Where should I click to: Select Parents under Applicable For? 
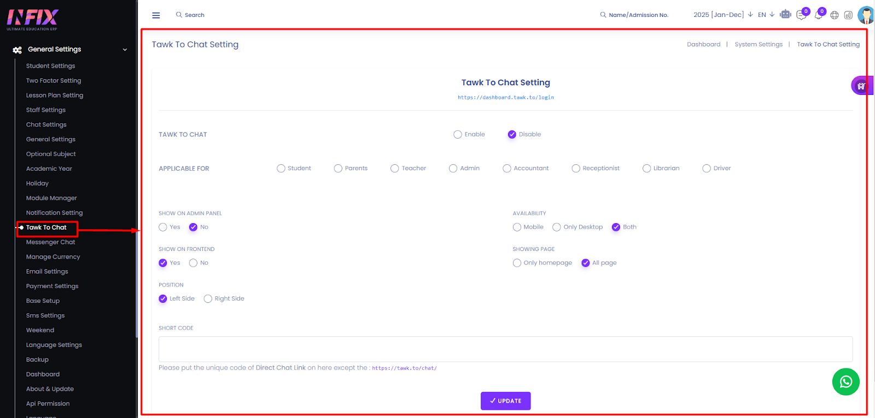point(338,168)
